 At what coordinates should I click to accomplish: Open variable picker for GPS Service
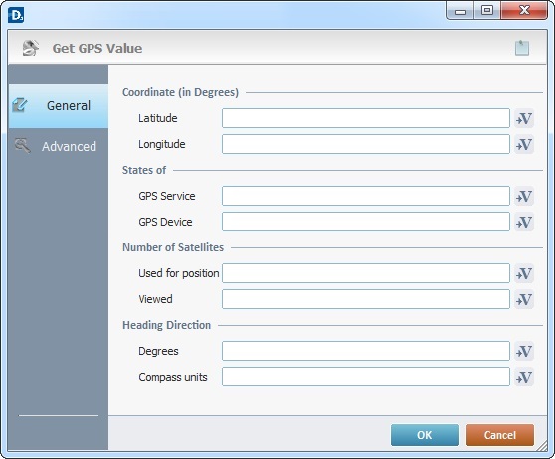tap(524, 196)
